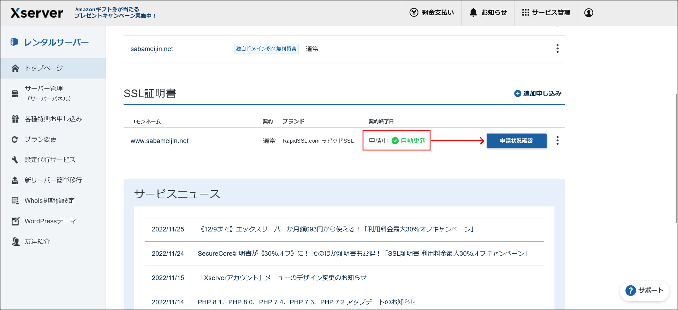Click 独自ドメイン永久無料特典 badge
This screenshot has height=310, width=678.
(266, 49)
